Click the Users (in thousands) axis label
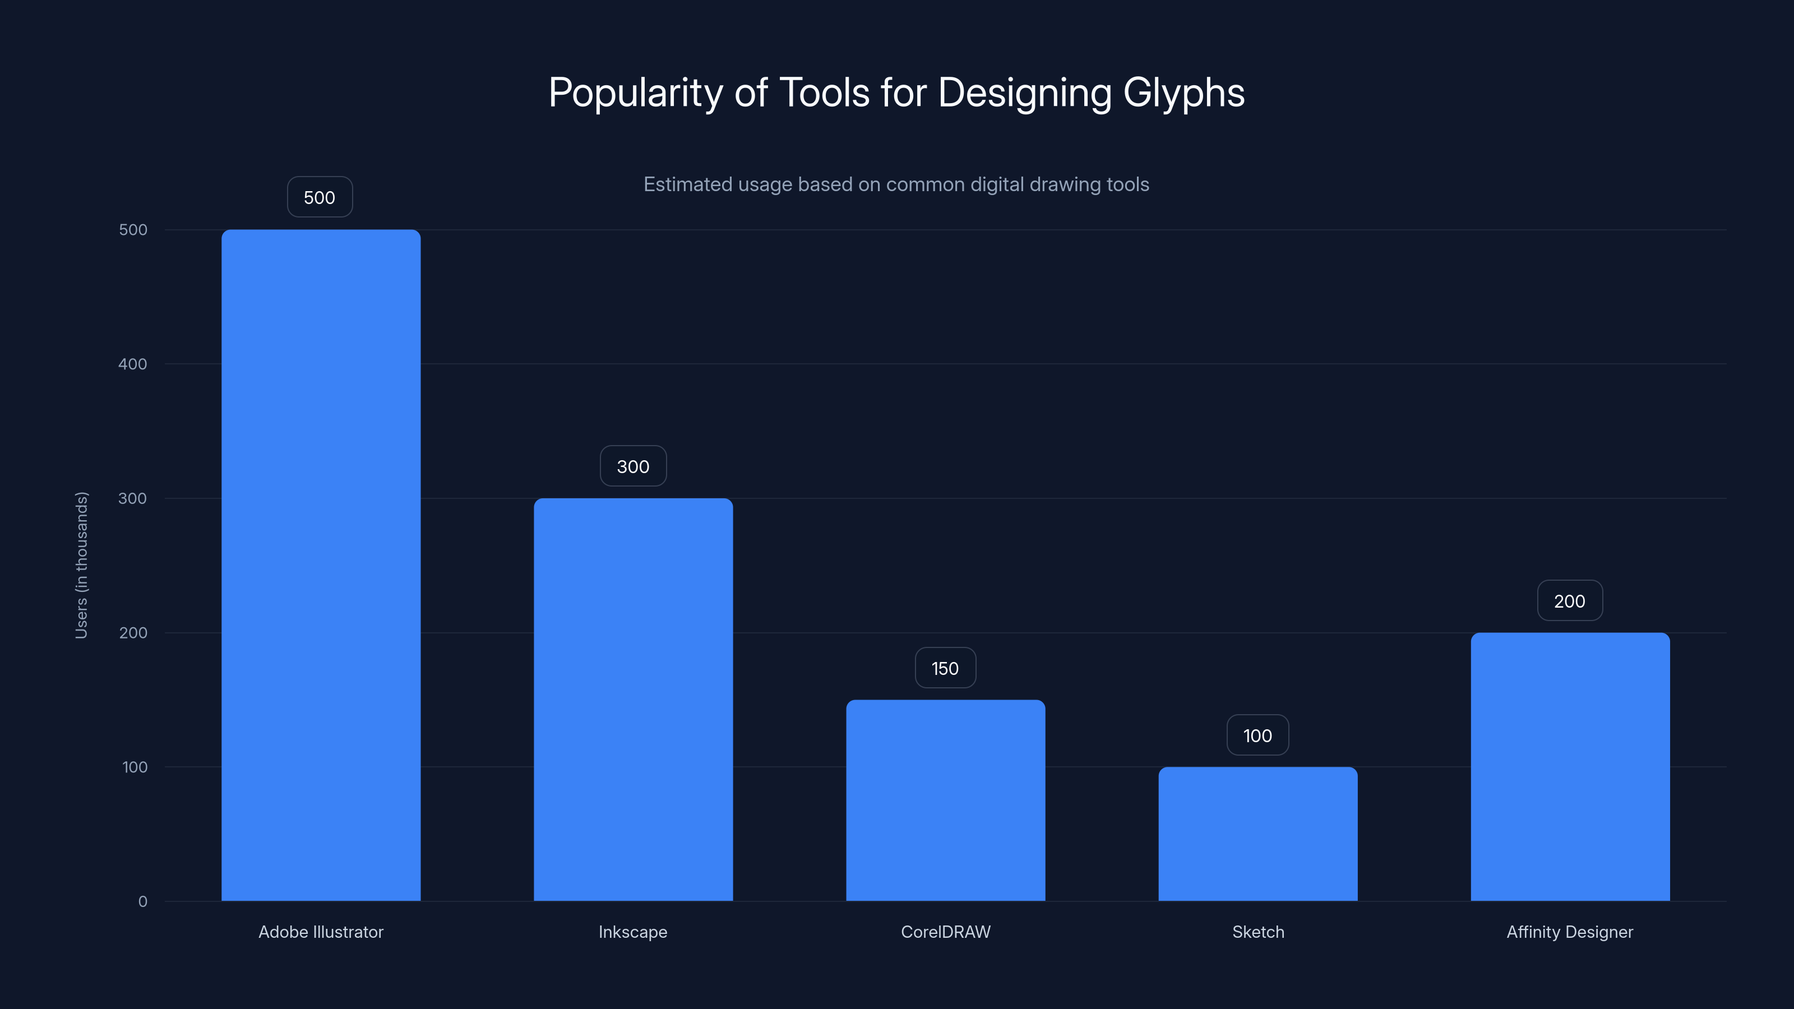This screenshot has height=1009, width=1794. (x=81, y=564)
